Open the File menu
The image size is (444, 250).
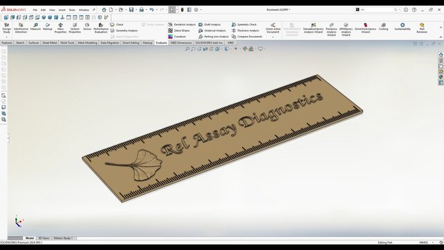tap(35, 10)
